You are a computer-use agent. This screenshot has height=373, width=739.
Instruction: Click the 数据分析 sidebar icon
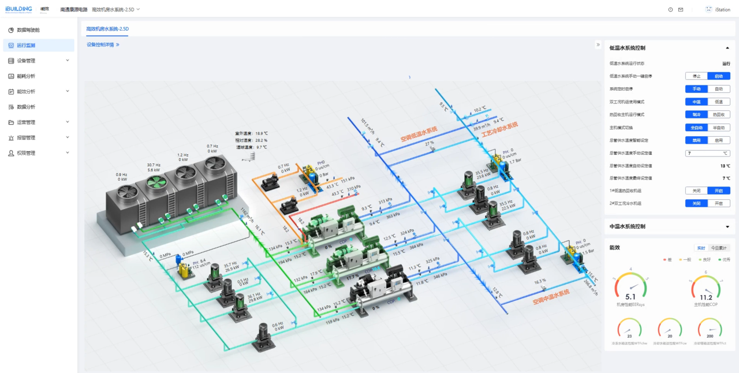11,107
